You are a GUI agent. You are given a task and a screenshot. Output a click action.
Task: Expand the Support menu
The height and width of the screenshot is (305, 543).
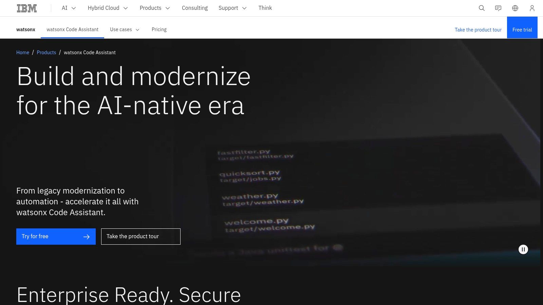(232, 8)
